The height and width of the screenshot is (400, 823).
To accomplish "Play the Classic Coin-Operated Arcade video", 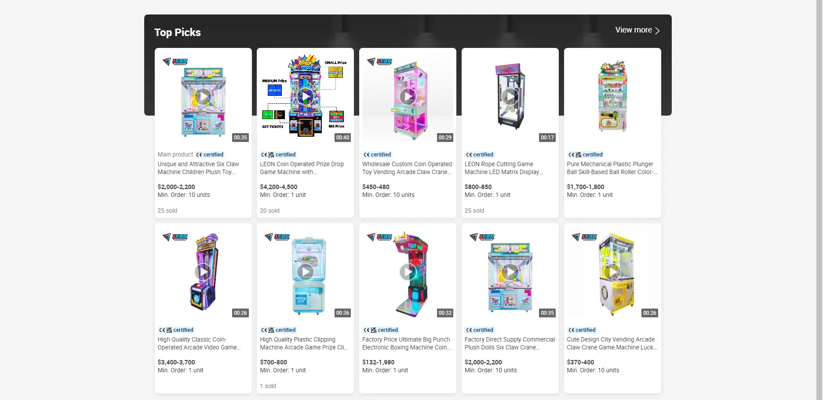I will [x=203, y=272].
